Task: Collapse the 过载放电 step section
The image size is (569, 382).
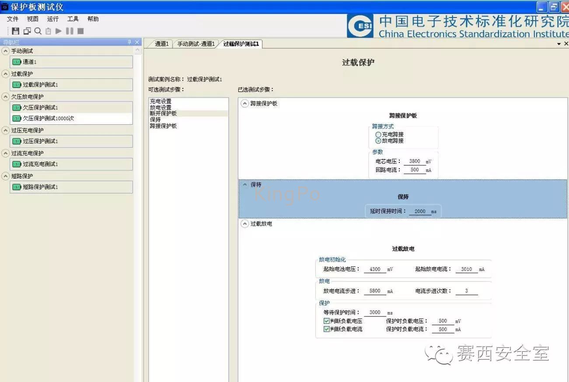Action: pos(245,224)
